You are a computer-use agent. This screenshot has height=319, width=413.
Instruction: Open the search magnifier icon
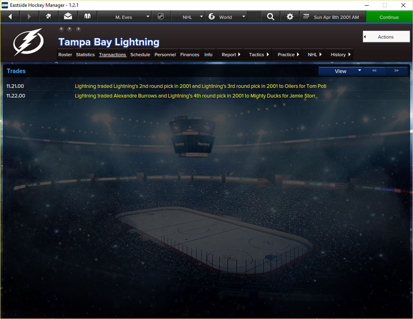271,17
